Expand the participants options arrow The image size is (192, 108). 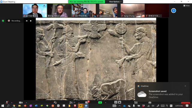pyautogui.click(x=79, y=103)
